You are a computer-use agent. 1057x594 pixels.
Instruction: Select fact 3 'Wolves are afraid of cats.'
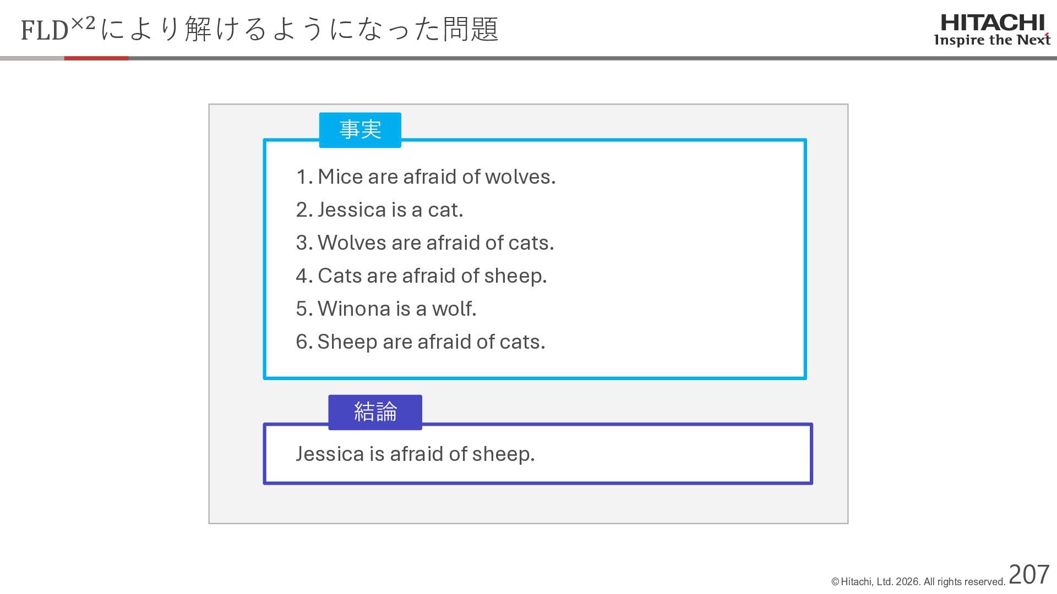[x=424, y=243]
